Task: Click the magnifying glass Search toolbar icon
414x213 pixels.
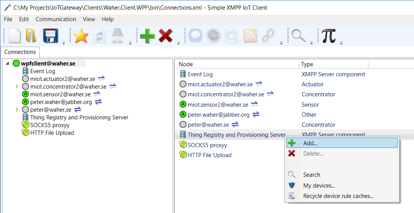Action: [x=298, y=36]
